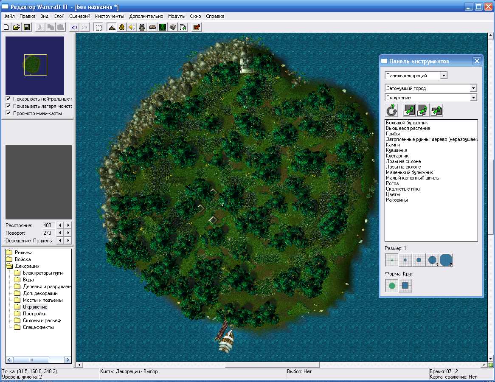Click the Поворот value field showing 270

[x=49, y=233]
